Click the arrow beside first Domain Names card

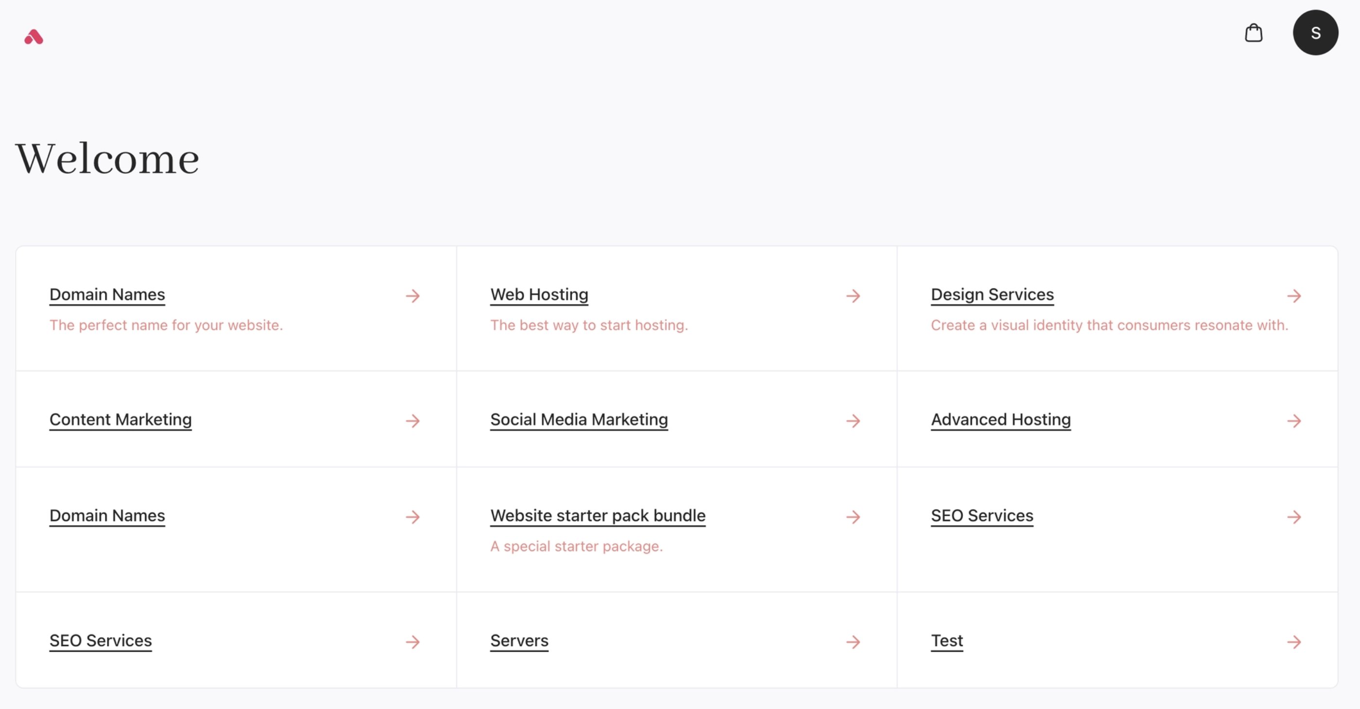tap(413, 296)
